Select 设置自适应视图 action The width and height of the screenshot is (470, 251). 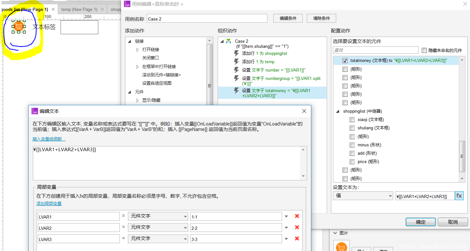pos(157,83)
